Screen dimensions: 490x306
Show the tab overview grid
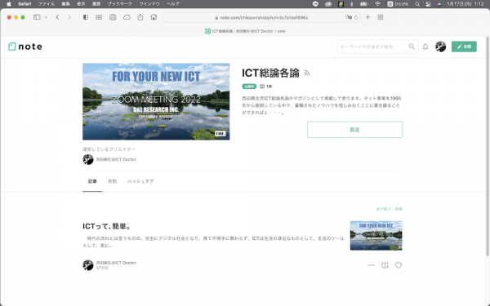coord(381,17)
